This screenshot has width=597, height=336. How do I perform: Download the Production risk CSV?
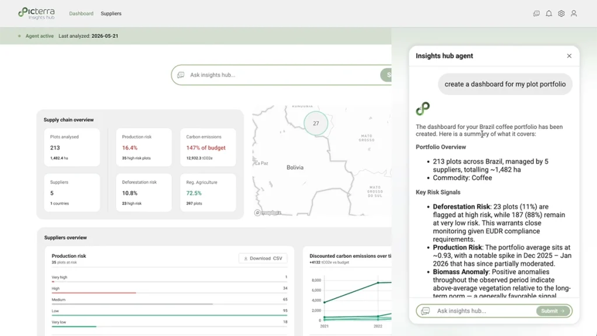click(x=263, y=258)
